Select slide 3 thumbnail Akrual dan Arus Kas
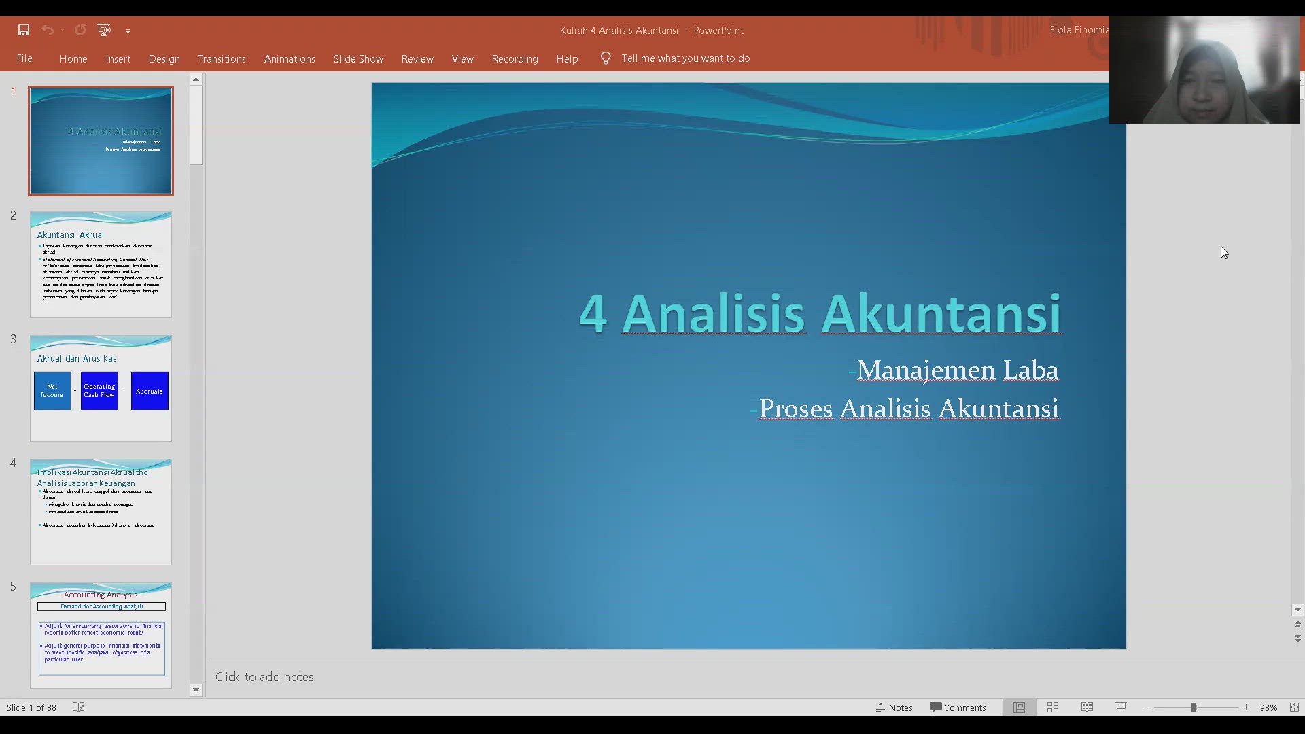The width and height of the screenshot is (1305, 734). click(101, 388)
